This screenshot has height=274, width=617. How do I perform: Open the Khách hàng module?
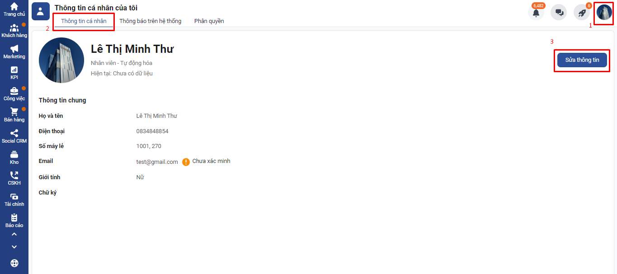click(x=14, y=30)
